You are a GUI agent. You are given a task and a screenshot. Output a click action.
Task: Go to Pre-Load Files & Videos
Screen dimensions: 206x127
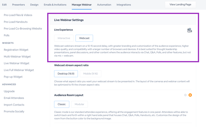coord(18,15)
